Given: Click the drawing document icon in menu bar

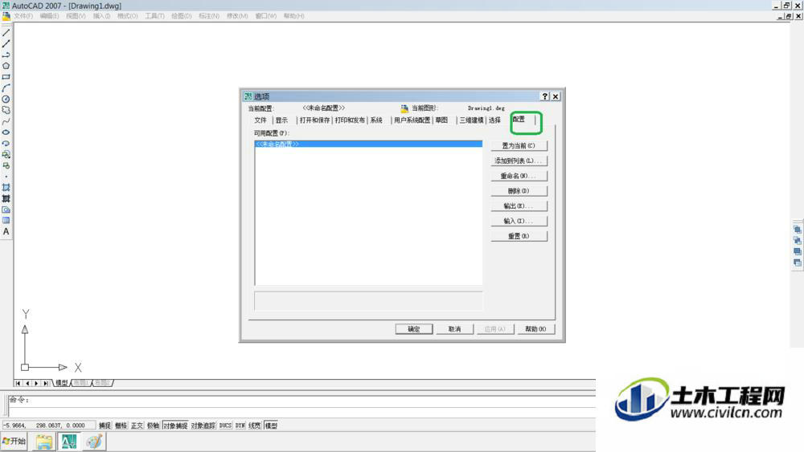Looking at the screenshot, I should tap(6, 16).
